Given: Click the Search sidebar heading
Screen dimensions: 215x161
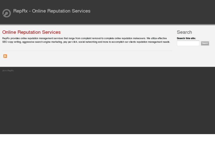Looking at the screenshot, I should [184, 32].
